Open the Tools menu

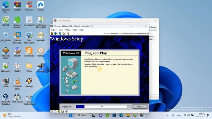point(75,30)
